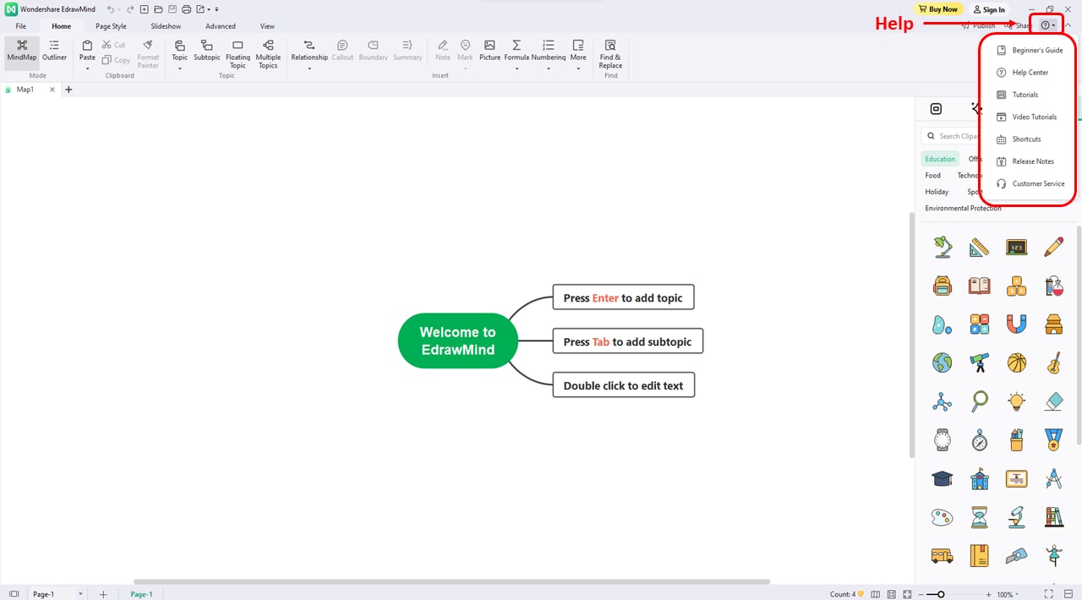Image resolution: width=1082 pixels, height=600 pixels.
Task: Insert Multiple Topics
Action: click(268, 54)
